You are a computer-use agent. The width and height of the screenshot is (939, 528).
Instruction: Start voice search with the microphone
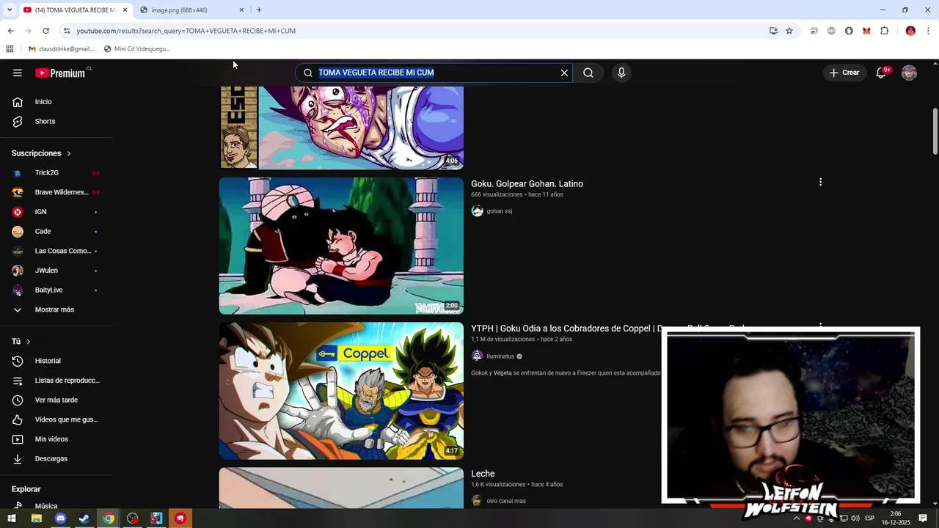621,73
